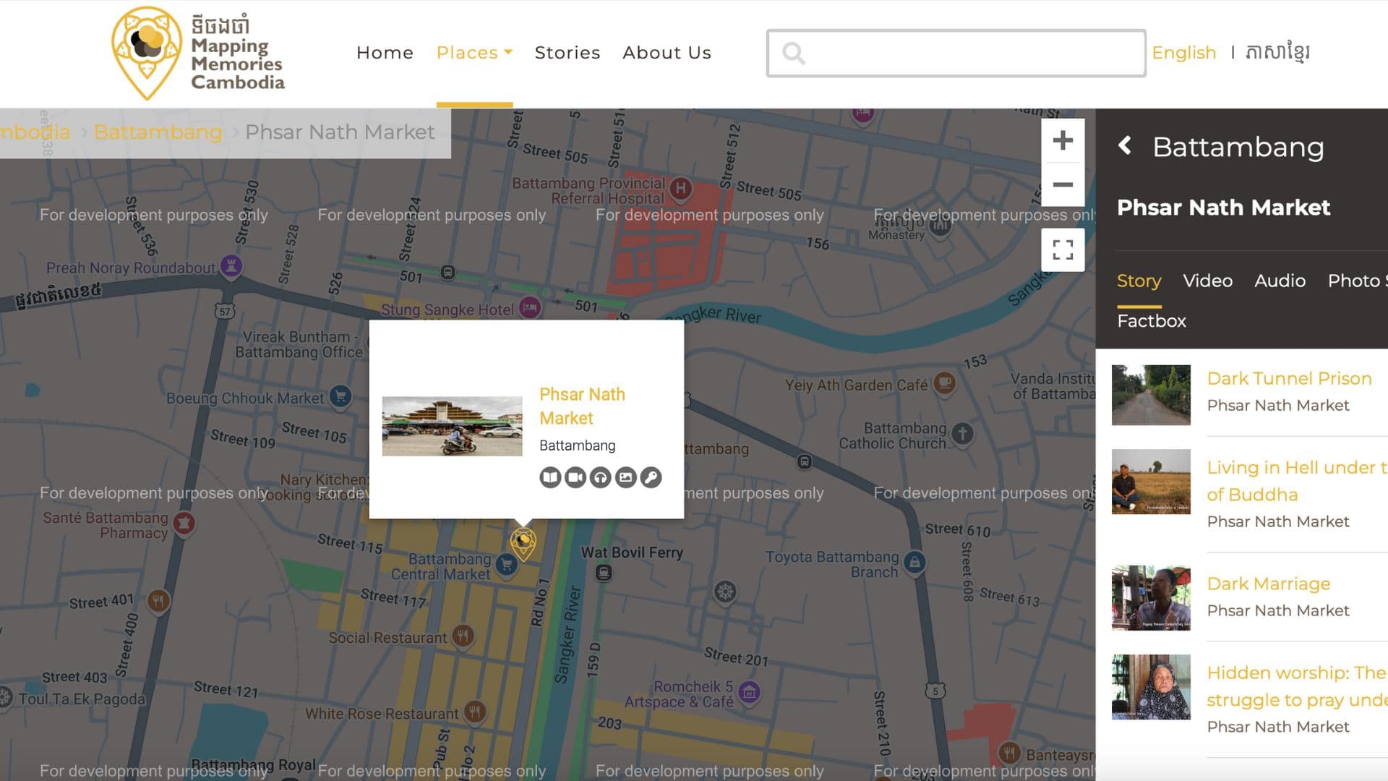
Task: Open the Factbox tab
Action: (x=1151, y=321)
